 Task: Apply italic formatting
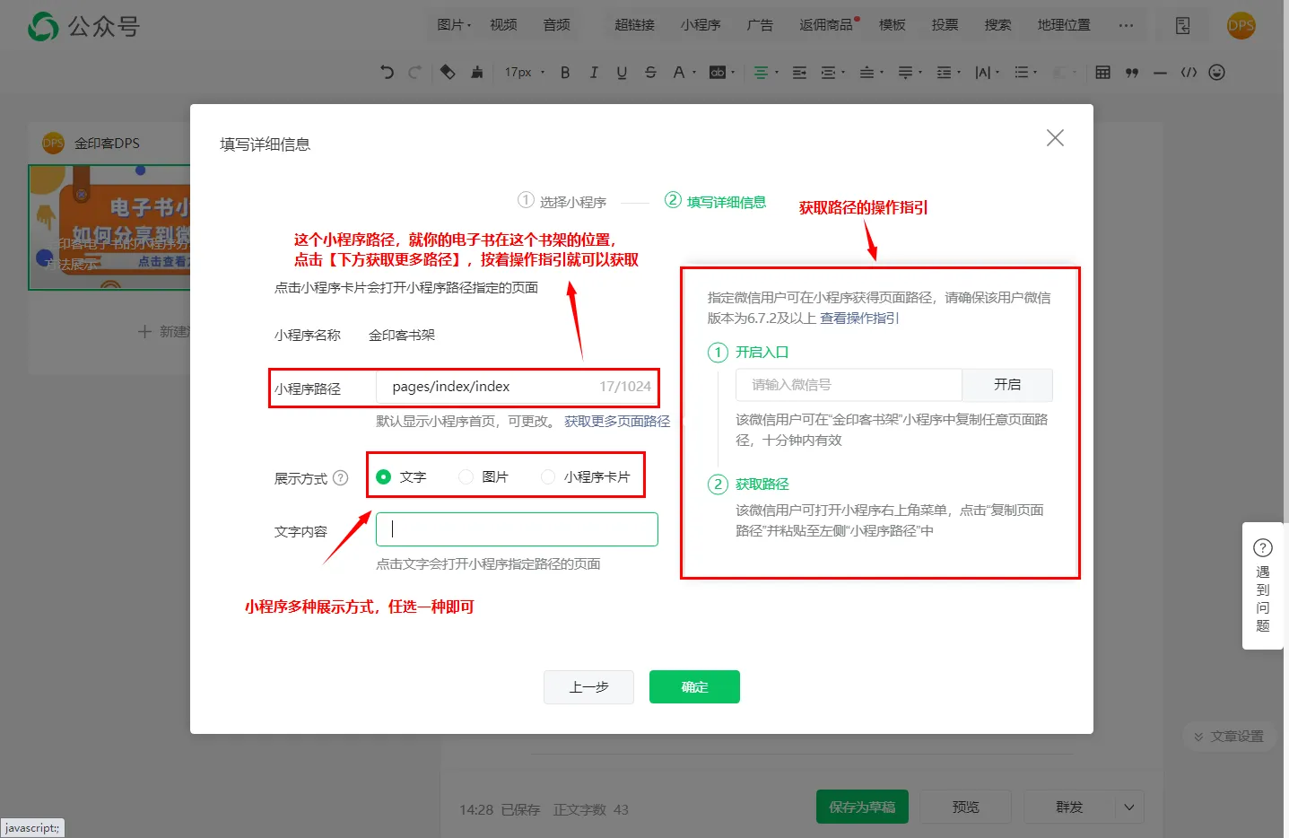pos(593,73)
